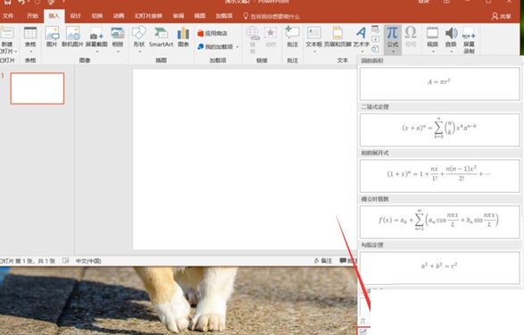524x335 pixels.
Task: Click the Date and Time small icon
Action: pos(375,29)
